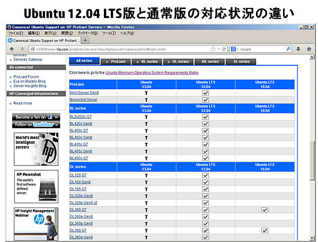Open the Server Insights Blog link
This screenshot has height=242, width=318.
[x=30, y=86]
